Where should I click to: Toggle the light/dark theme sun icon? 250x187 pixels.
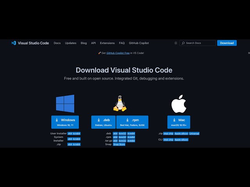(176, 43)
